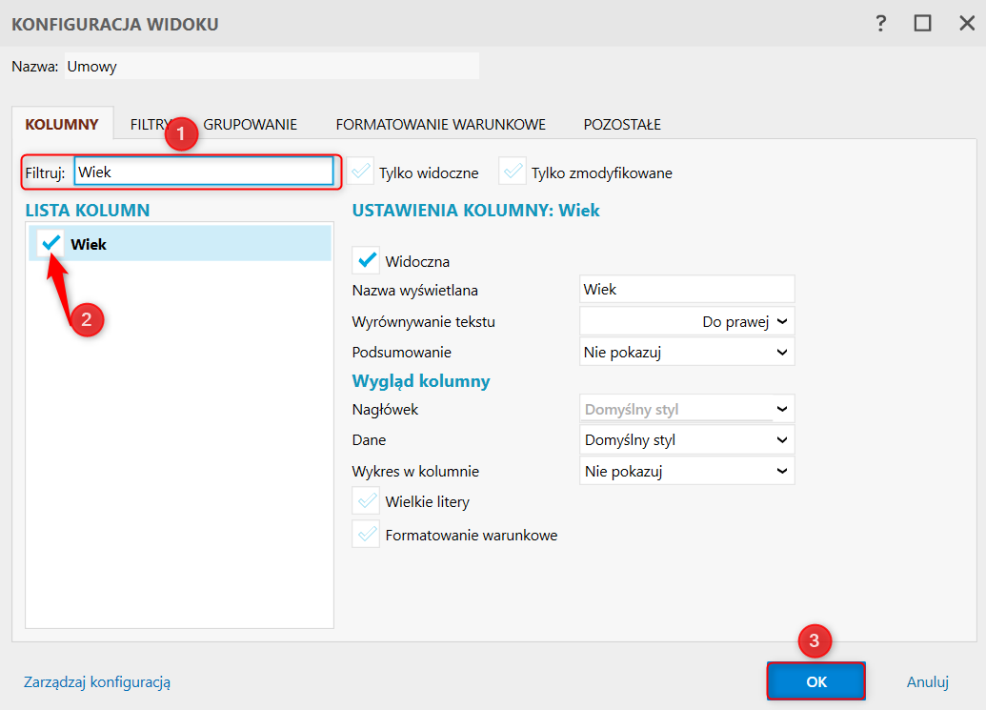Switch to the KOLUMNY tab
Image resolution: width=986 pixels, height=710 pixels.
[62, 124]
